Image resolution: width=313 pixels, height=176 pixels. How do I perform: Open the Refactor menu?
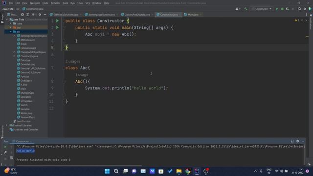coord(55,3)
